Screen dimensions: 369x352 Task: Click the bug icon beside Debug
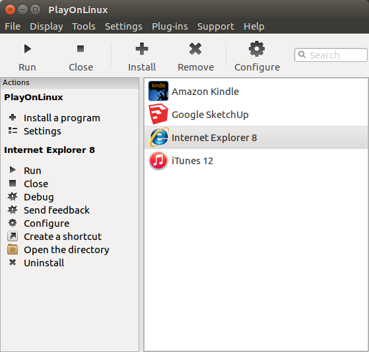[x=13, y=196]
